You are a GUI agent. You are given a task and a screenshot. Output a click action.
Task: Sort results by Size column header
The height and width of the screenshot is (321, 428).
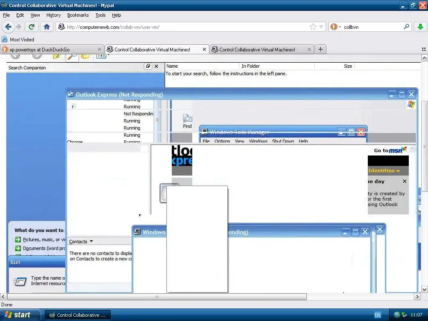[335, 66]
